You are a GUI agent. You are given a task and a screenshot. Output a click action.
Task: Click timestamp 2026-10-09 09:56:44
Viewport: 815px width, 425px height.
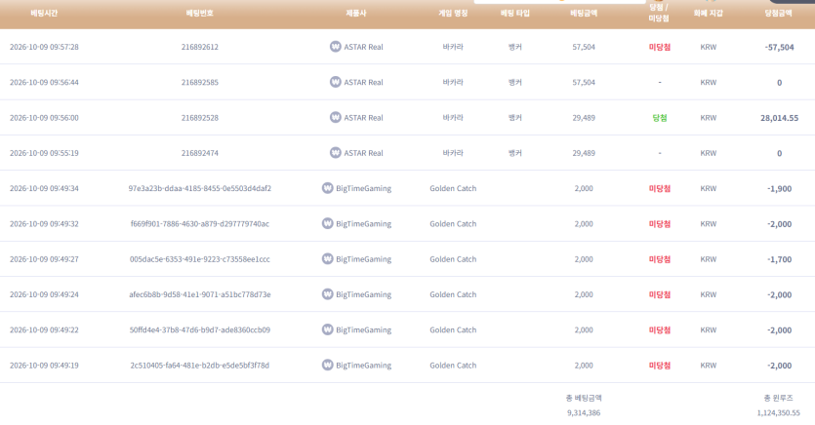click(44, 82)
